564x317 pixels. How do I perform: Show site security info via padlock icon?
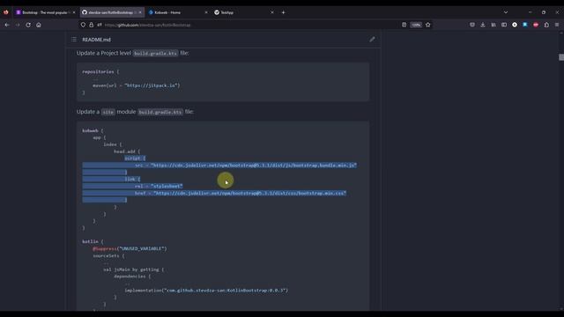coord(92,25)
